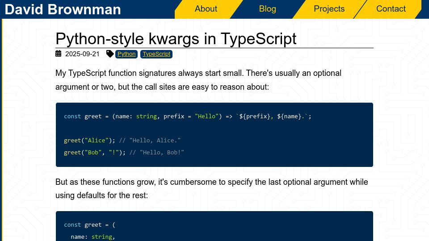The width and height of the screenshot is (429, 241).
Task: Open the TypeScript tag link
Action: (156, 54)
